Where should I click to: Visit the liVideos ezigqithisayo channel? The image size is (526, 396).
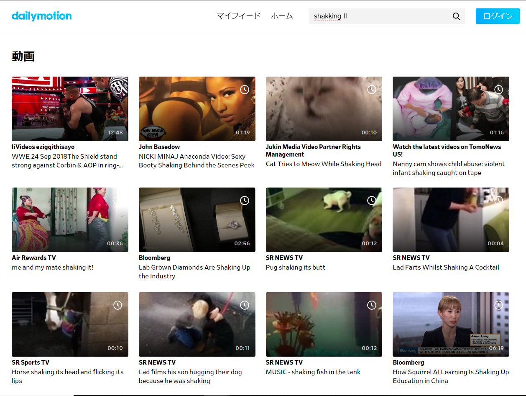tap(43, 147)
